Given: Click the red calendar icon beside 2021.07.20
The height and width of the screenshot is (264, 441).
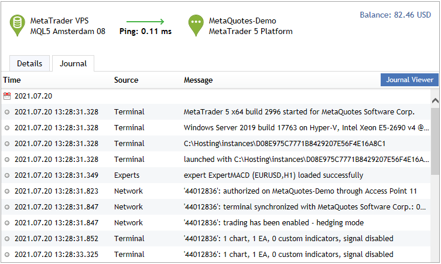Looking at the screenshot, I should (7, 96).
